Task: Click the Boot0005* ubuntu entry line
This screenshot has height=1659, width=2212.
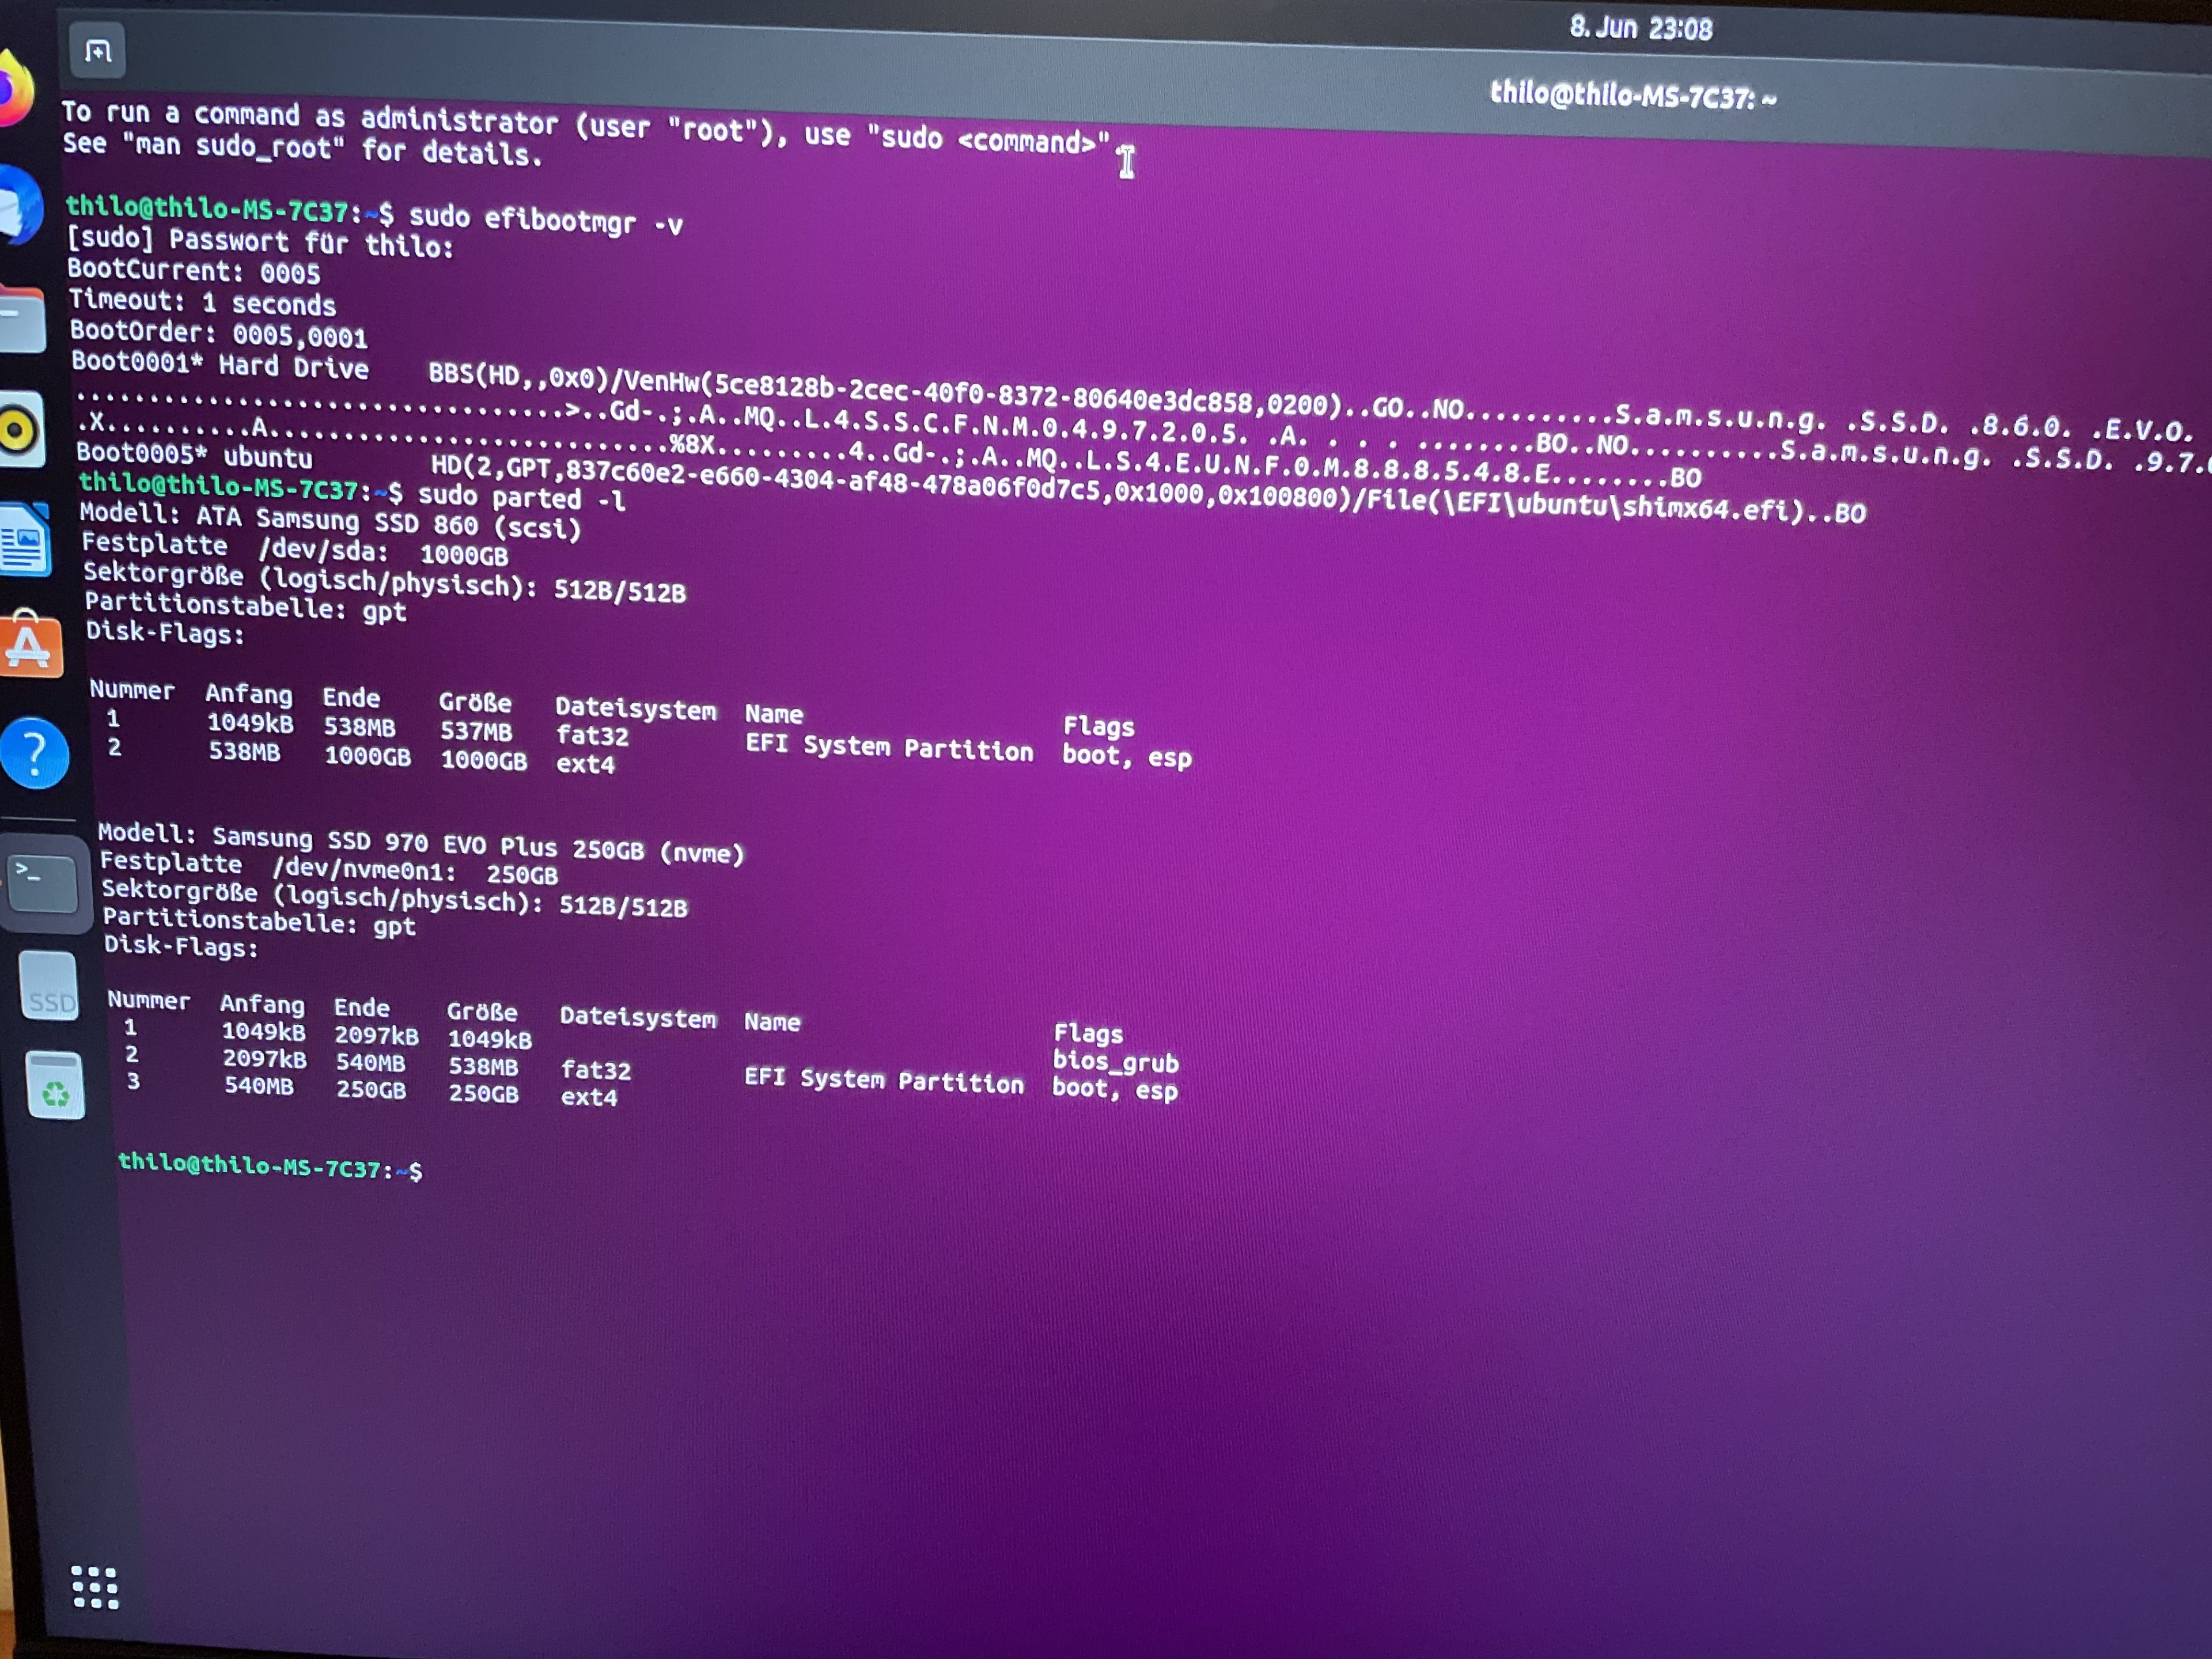Action: tap(195, 456)
